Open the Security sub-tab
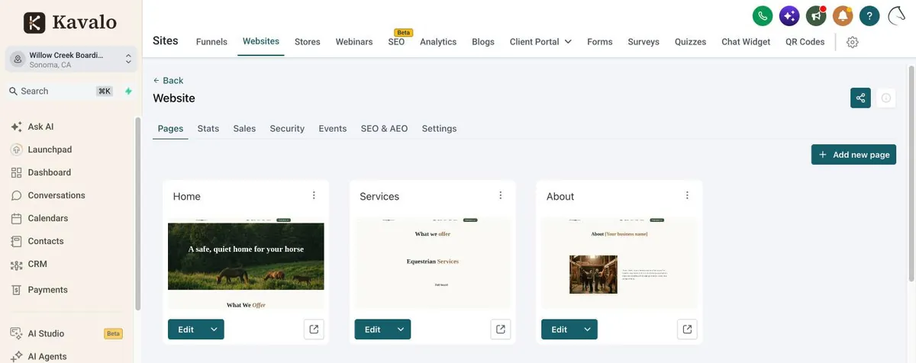916x363 pixels. tap(287, 129)
